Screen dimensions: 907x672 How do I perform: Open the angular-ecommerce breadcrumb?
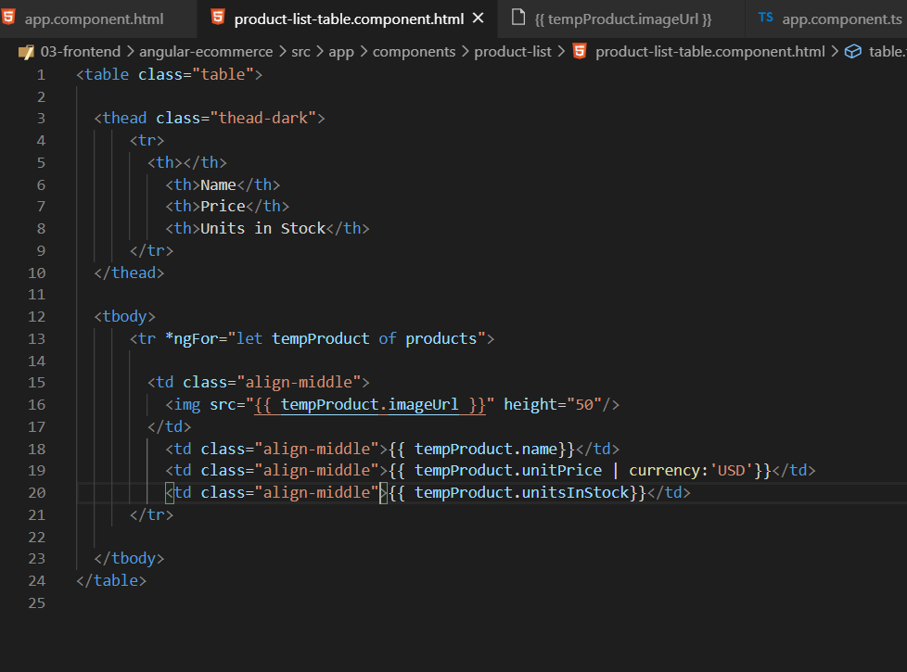(206, 52)
